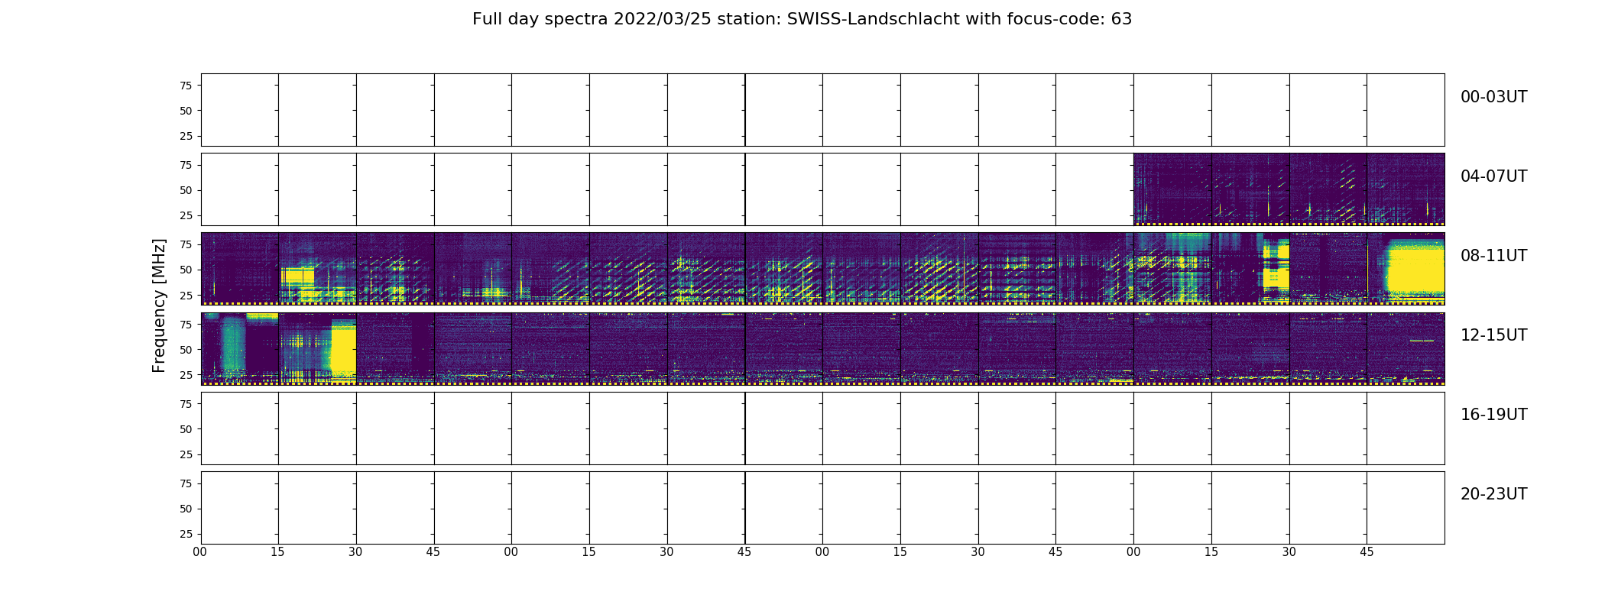Click the 75 tick of the 12-15UT row
Viewport: 1605px width, 611px height.
[x=186, y=324]
